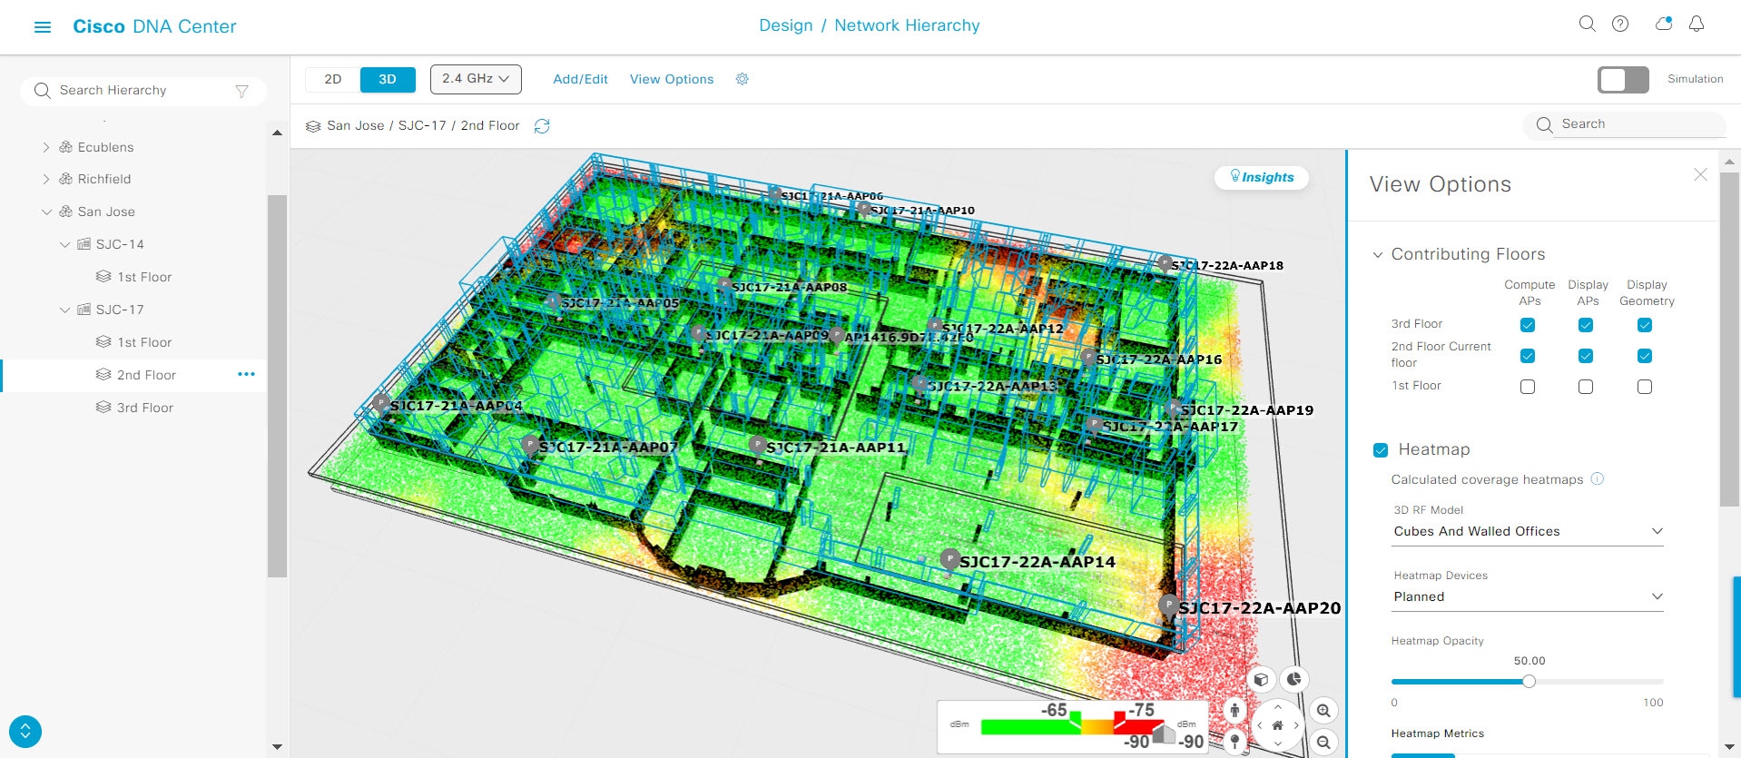
Task: Pan view down with the arrow
Action: 1277,743
